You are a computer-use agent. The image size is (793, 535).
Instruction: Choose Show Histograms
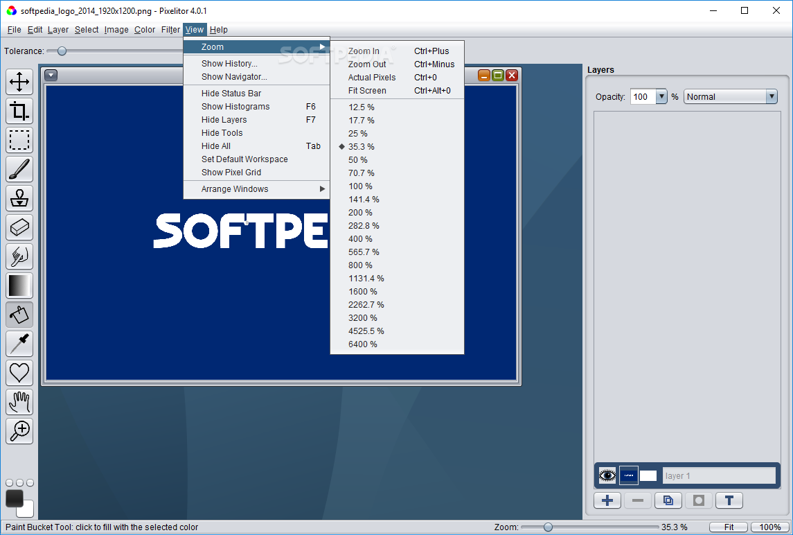pos(256,106)
